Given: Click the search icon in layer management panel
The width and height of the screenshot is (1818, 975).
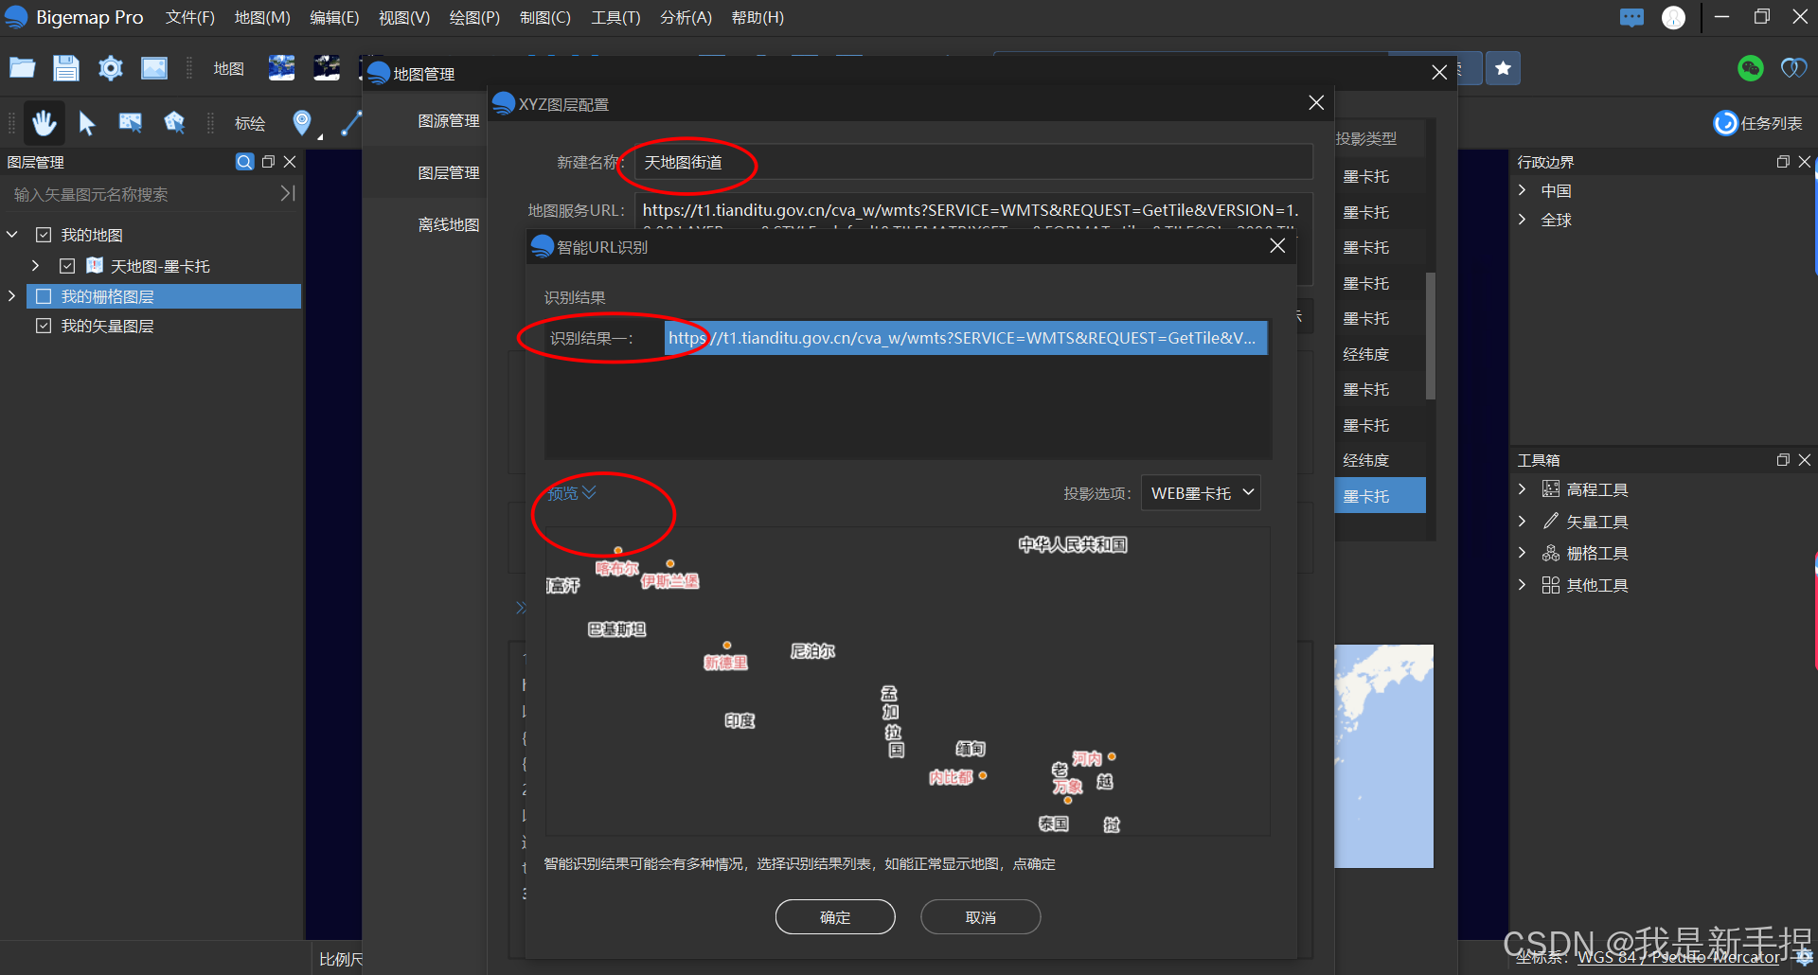Looking at the screenshot, I should (x=244, y=162).
